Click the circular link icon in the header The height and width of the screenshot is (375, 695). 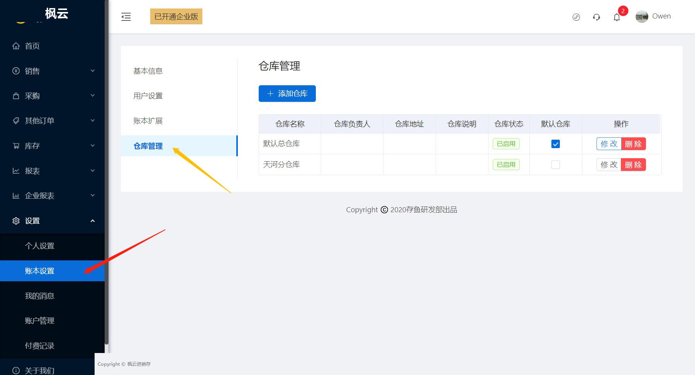point(576,17)
